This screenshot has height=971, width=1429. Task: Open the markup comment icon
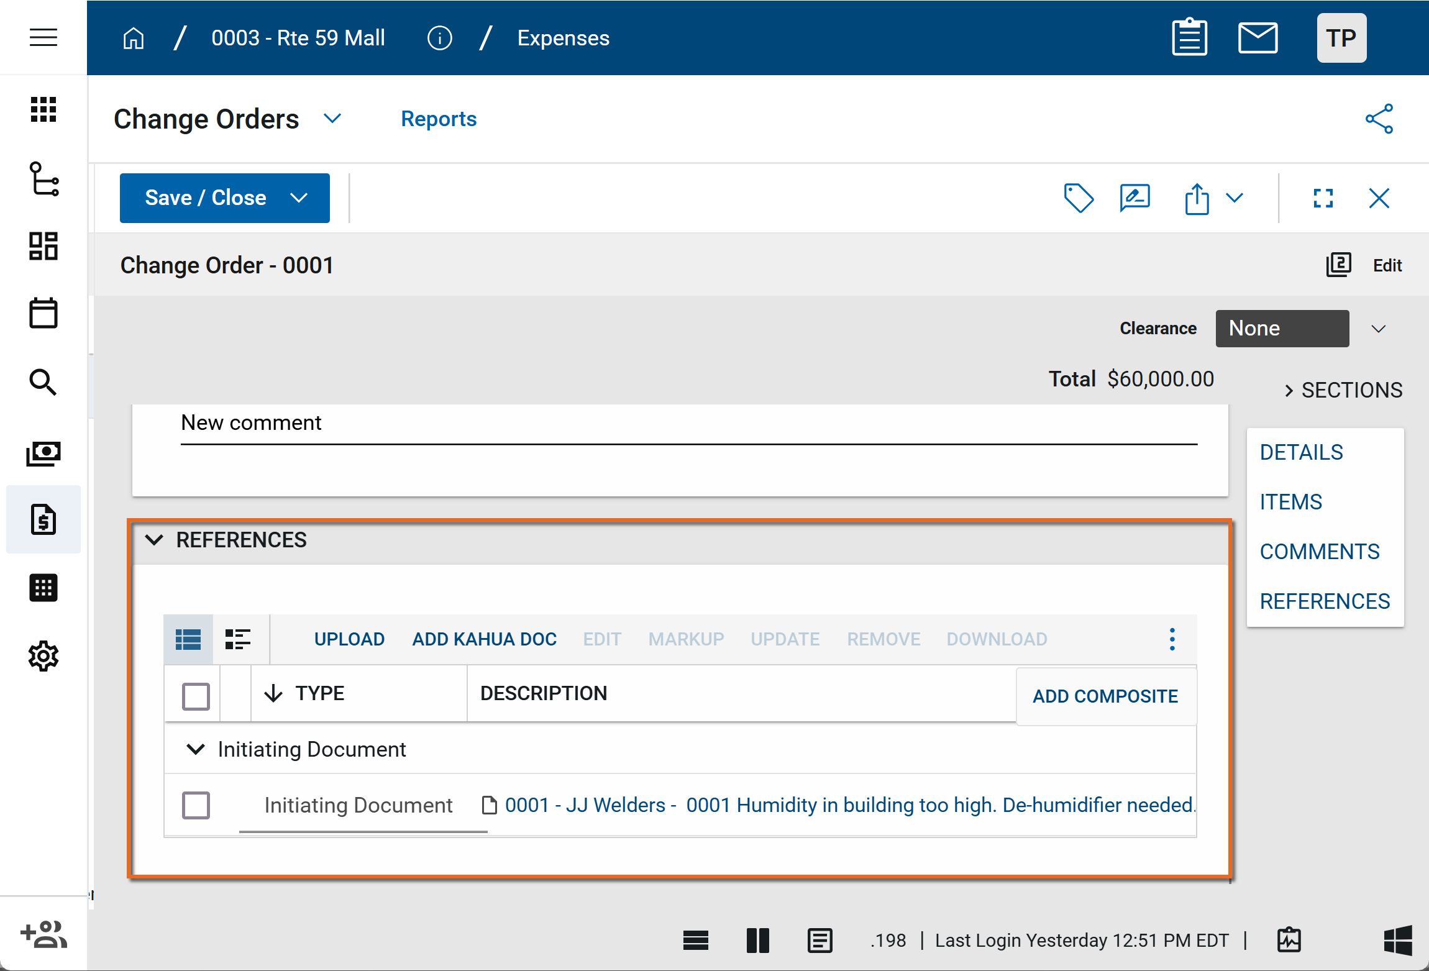[1135, 198]
